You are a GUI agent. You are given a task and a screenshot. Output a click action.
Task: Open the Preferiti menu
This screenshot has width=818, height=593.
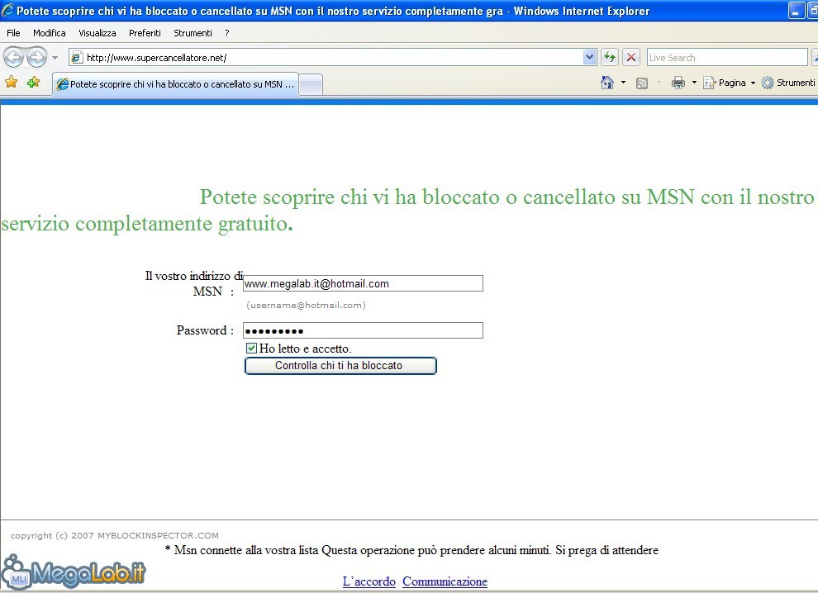coord(145,33)
